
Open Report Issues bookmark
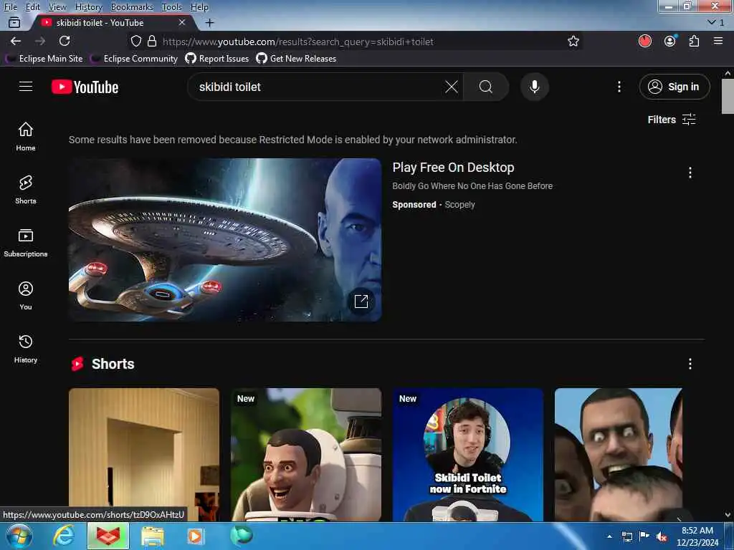coord(217,59)
